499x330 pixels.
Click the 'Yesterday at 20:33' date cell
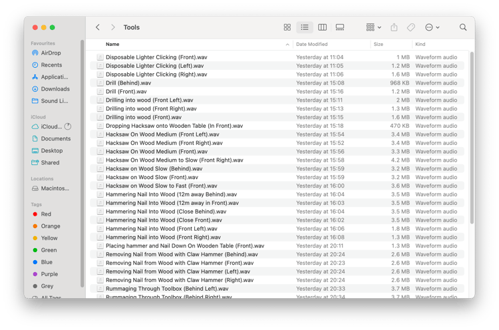(321, 289)
